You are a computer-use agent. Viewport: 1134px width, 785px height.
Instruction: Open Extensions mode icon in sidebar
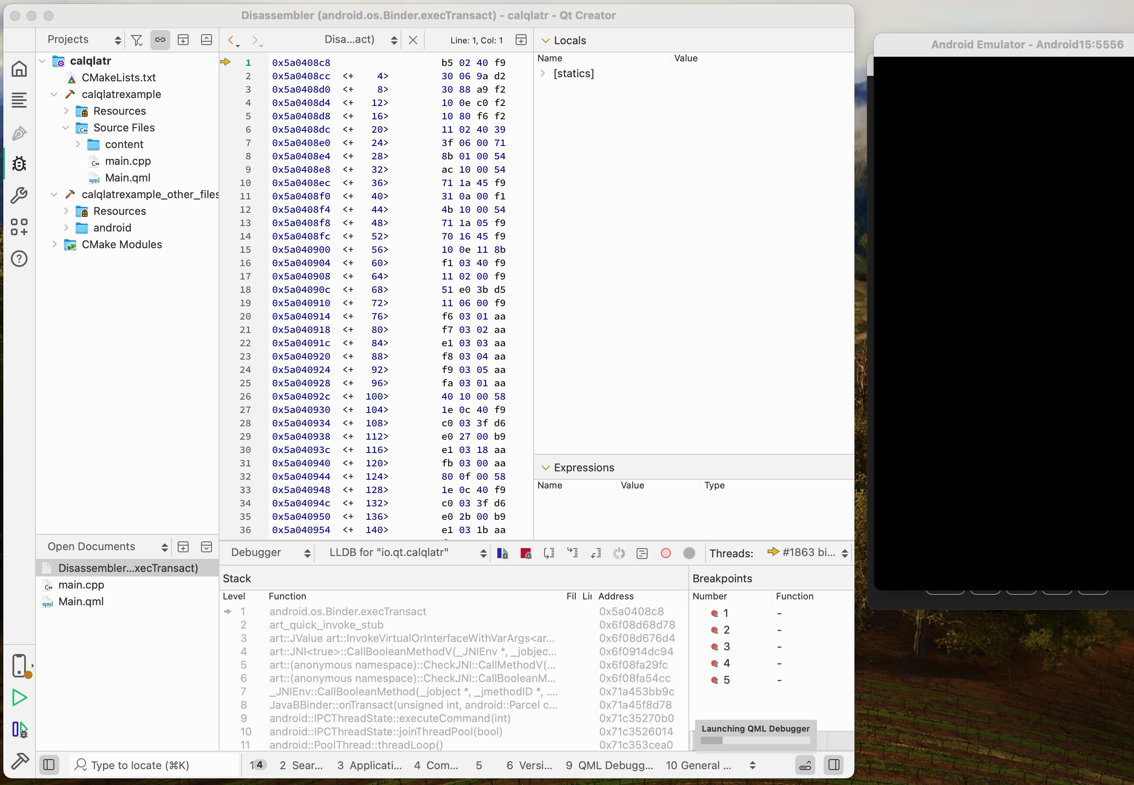[x=19, y=227]
